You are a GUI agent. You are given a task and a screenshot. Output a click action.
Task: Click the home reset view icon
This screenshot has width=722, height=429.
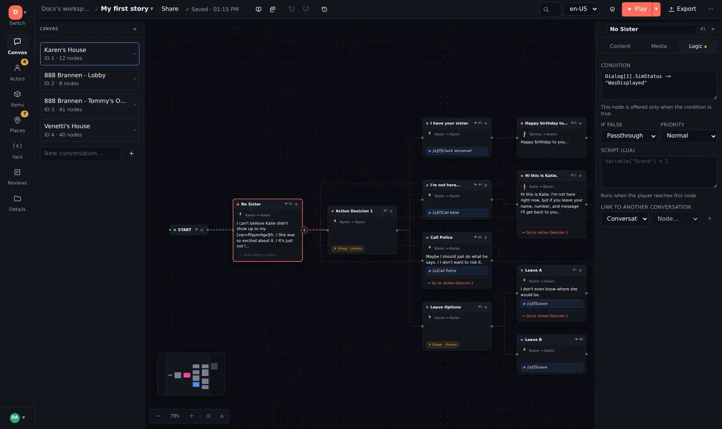point(222,416)
